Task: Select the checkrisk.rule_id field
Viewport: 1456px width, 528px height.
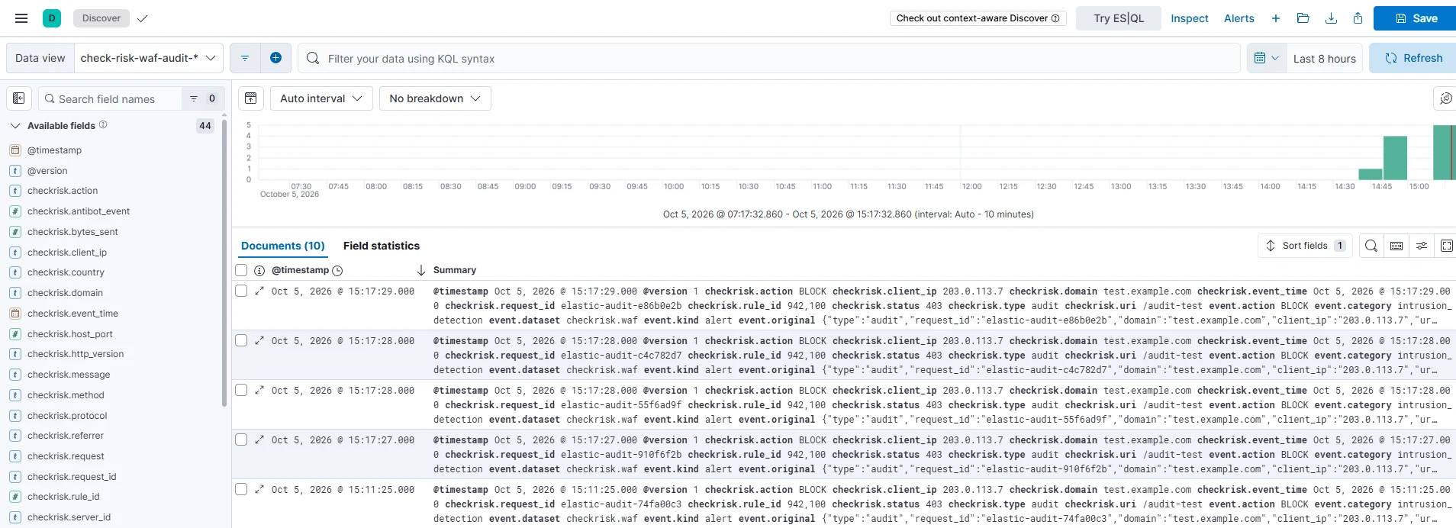Action: [63, 497]
